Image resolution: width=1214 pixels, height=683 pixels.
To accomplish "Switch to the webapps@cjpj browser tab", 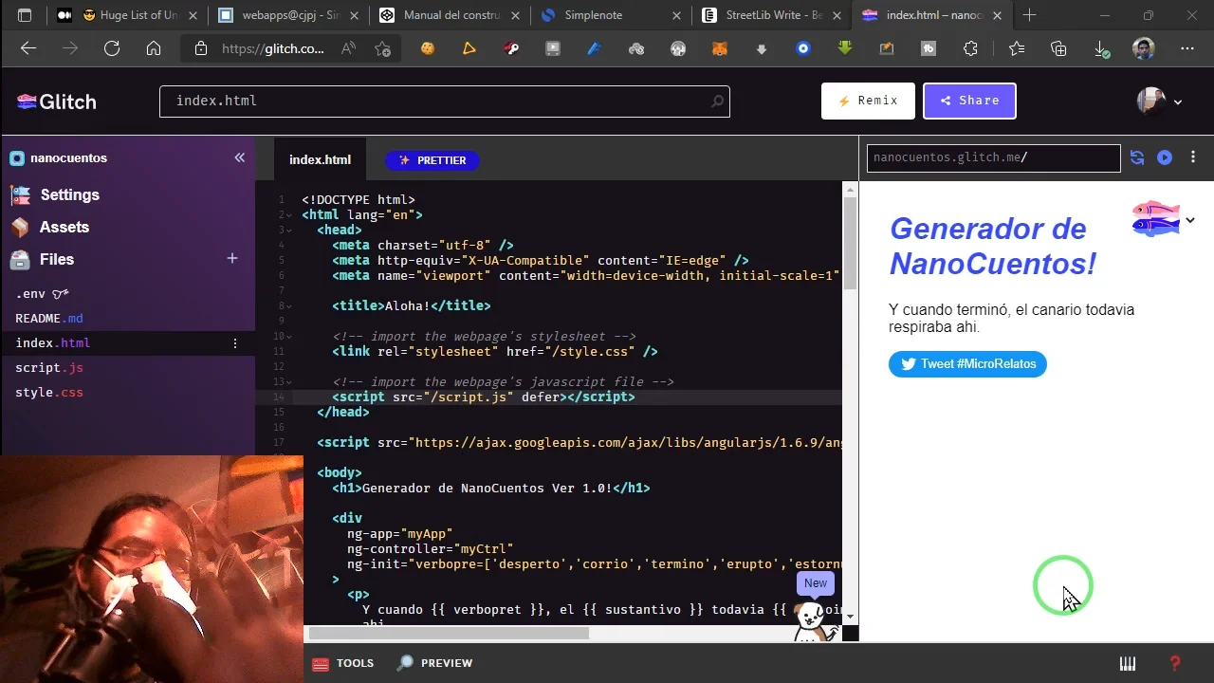I will click(290, 15).
